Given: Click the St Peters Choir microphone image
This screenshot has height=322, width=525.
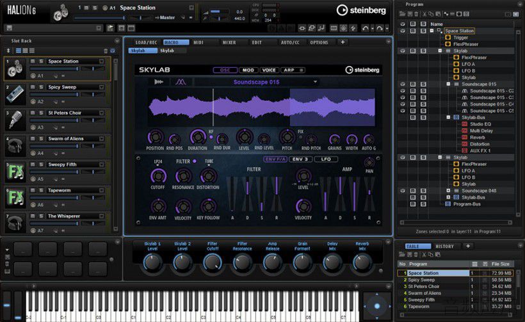Looking at the screenshot, I should coord(15,121).
